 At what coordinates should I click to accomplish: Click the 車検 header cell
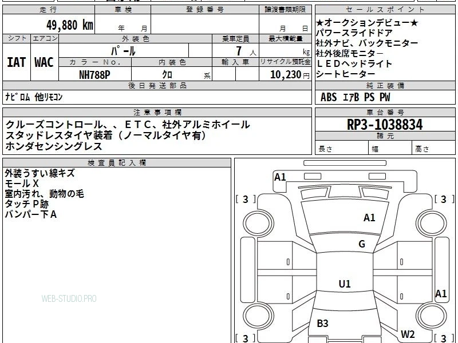123,10
